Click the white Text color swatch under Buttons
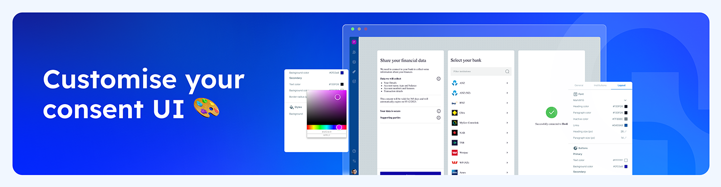This screenshot has height=187, width=721. point(626,160)
